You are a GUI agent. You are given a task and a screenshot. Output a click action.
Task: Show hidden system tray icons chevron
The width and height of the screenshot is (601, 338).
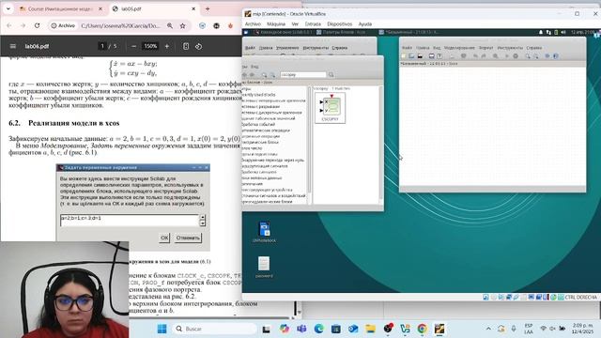488,329
